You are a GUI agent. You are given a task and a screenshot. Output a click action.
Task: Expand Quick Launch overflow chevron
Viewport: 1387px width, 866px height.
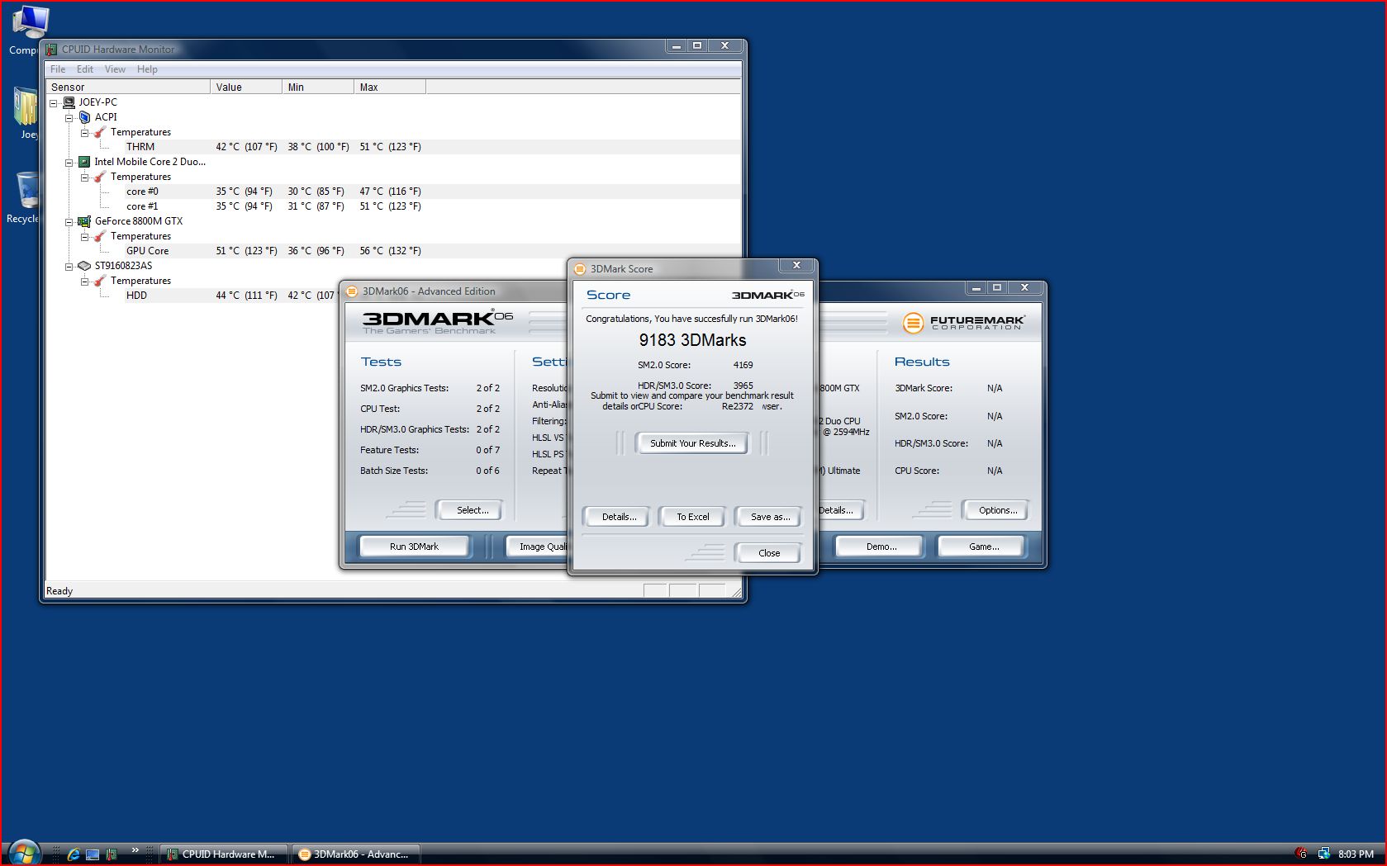click(x=135, y=850)
